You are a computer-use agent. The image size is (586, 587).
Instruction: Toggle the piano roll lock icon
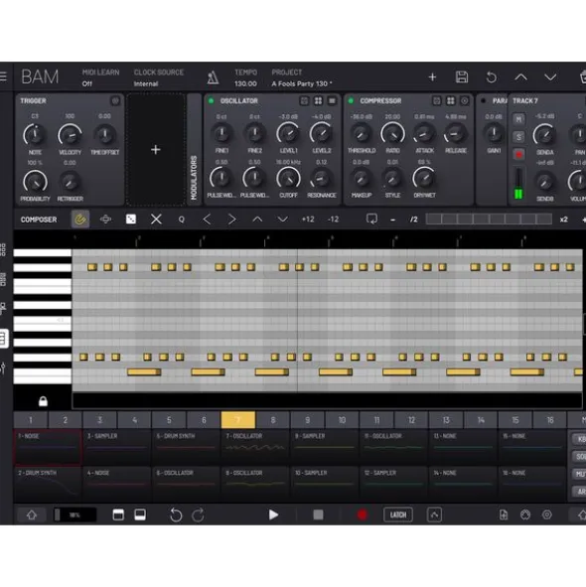(x=43, y=401)
